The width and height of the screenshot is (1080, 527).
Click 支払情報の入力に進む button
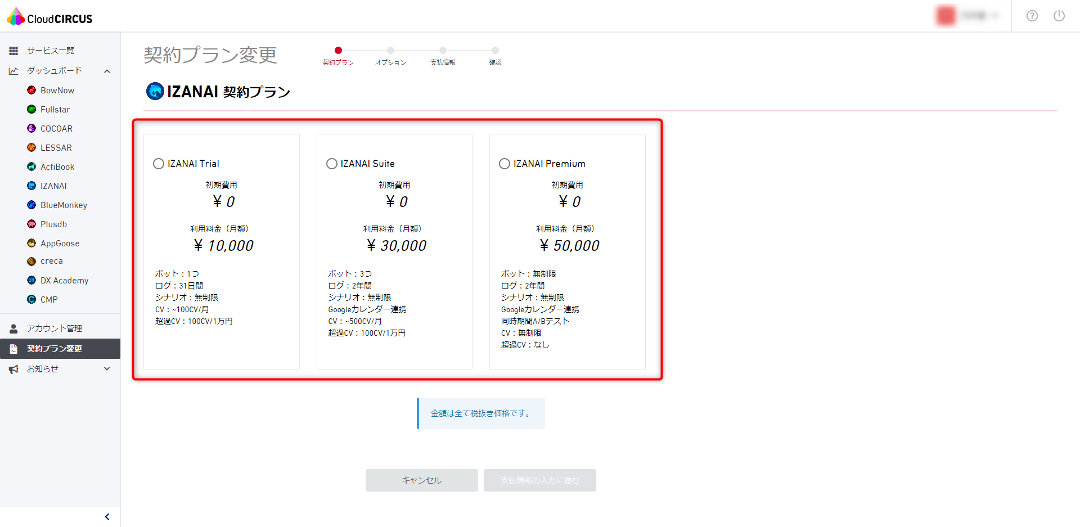pyautogui.click(x=540, y=480)
